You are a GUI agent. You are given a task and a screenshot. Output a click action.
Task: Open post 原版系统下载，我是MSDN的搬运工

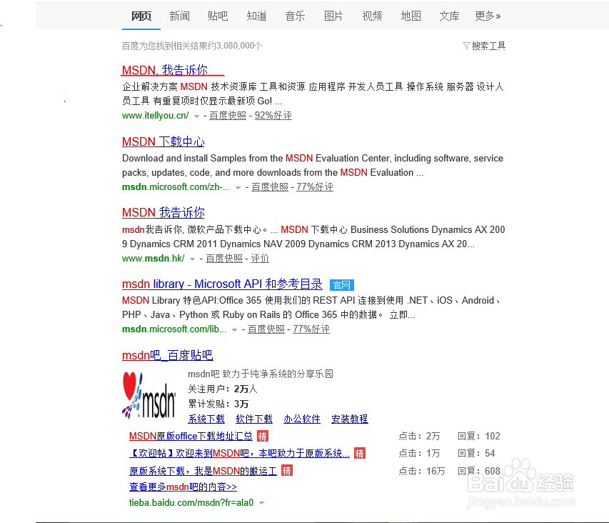[203, 471]
